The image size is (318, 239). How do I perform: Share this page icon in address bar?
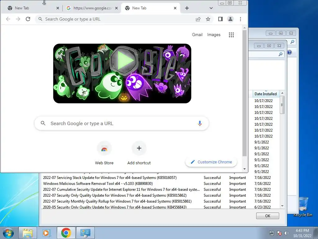coord(198,19)
